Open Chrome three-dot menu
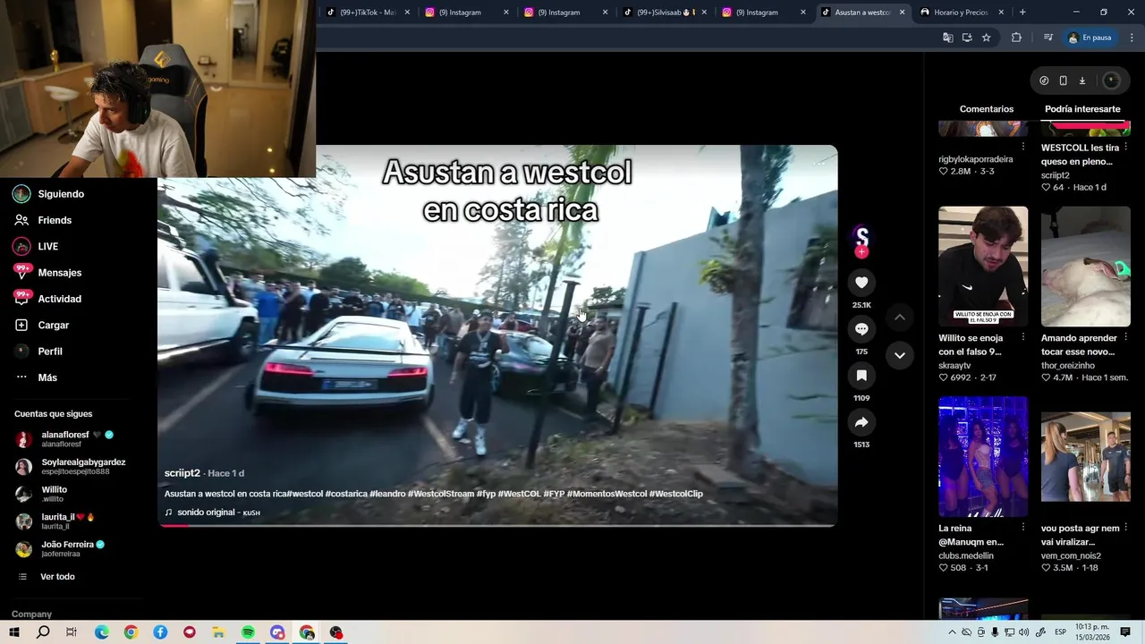 1131,38
